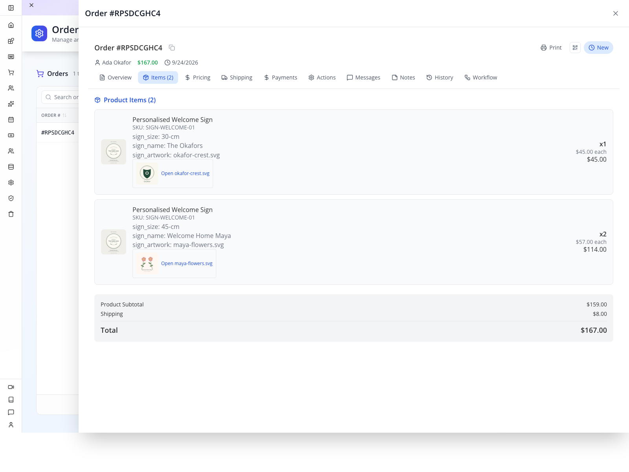629x472 pixels.
Task: Open the sparkle AI sidebar icon
Action: 11,104
